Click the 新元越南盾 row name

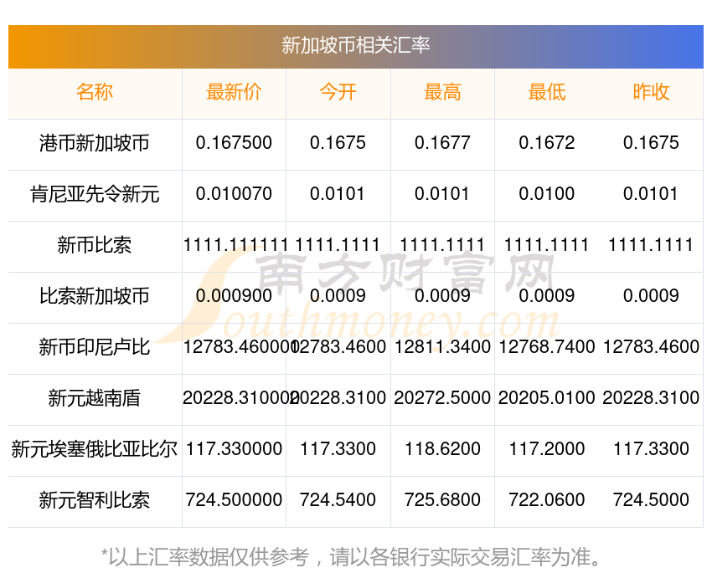pyautogui.click(x=95, y=398)
